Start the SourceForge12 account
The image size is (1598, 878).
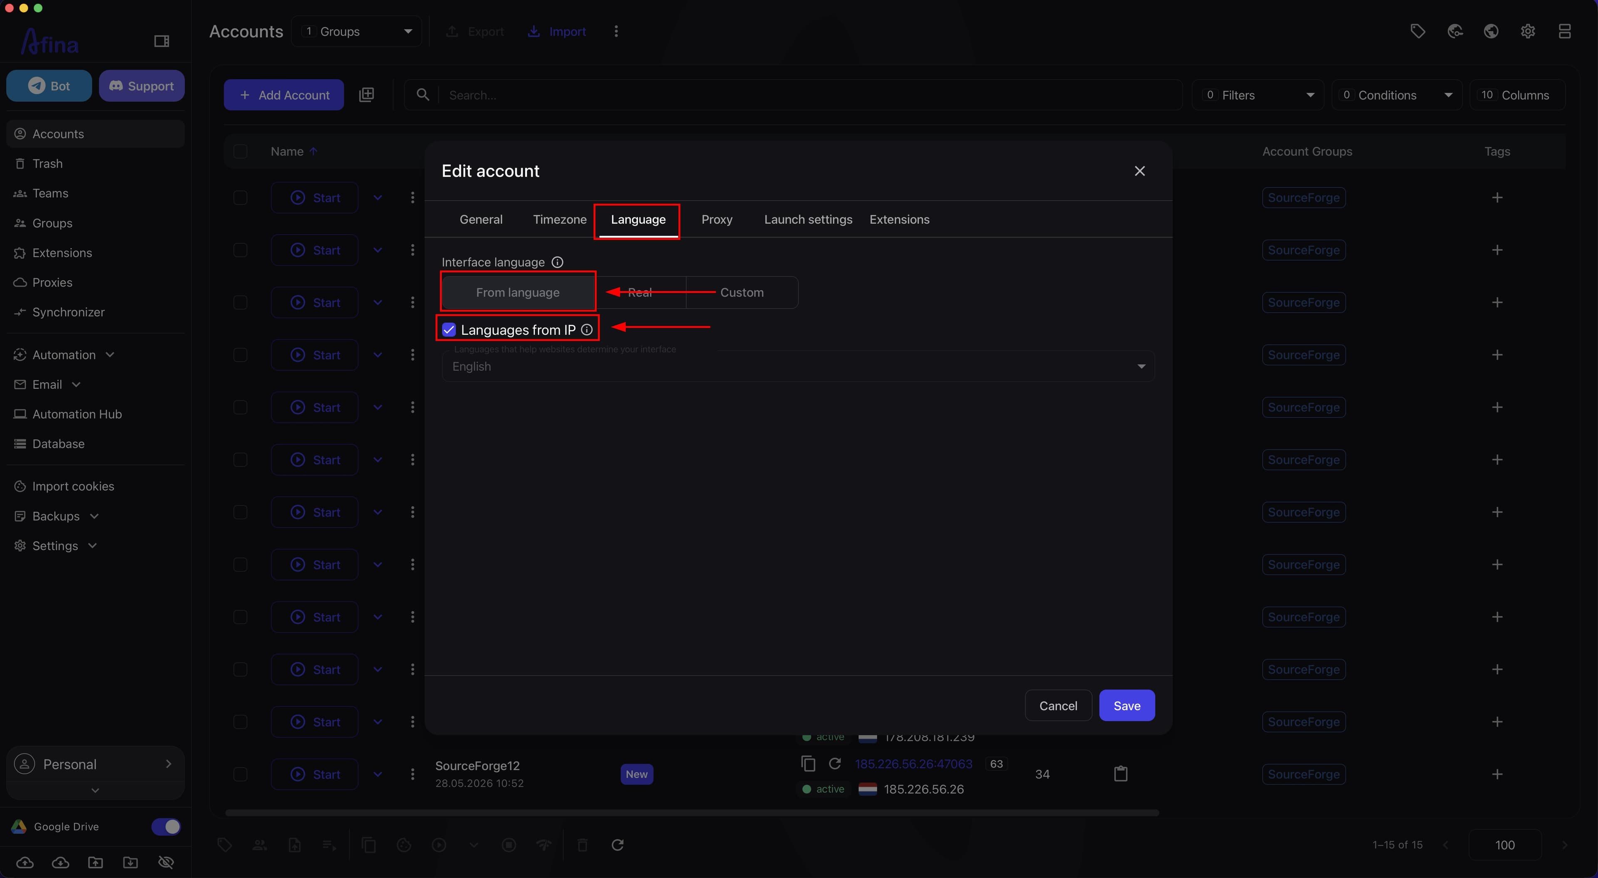point(315,774)
